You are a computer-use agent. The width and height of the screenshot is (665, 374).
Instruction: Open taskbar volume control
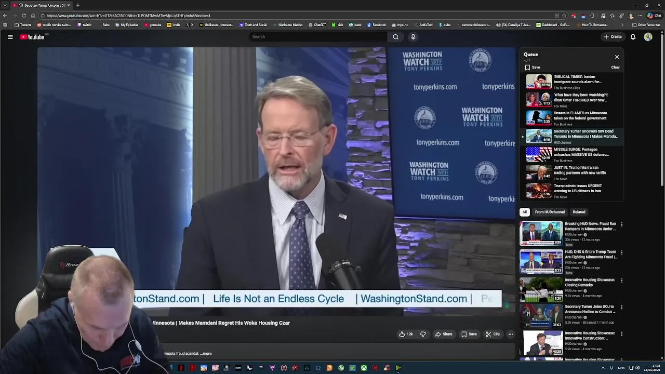pyautogui.click(x=637, y=368)
